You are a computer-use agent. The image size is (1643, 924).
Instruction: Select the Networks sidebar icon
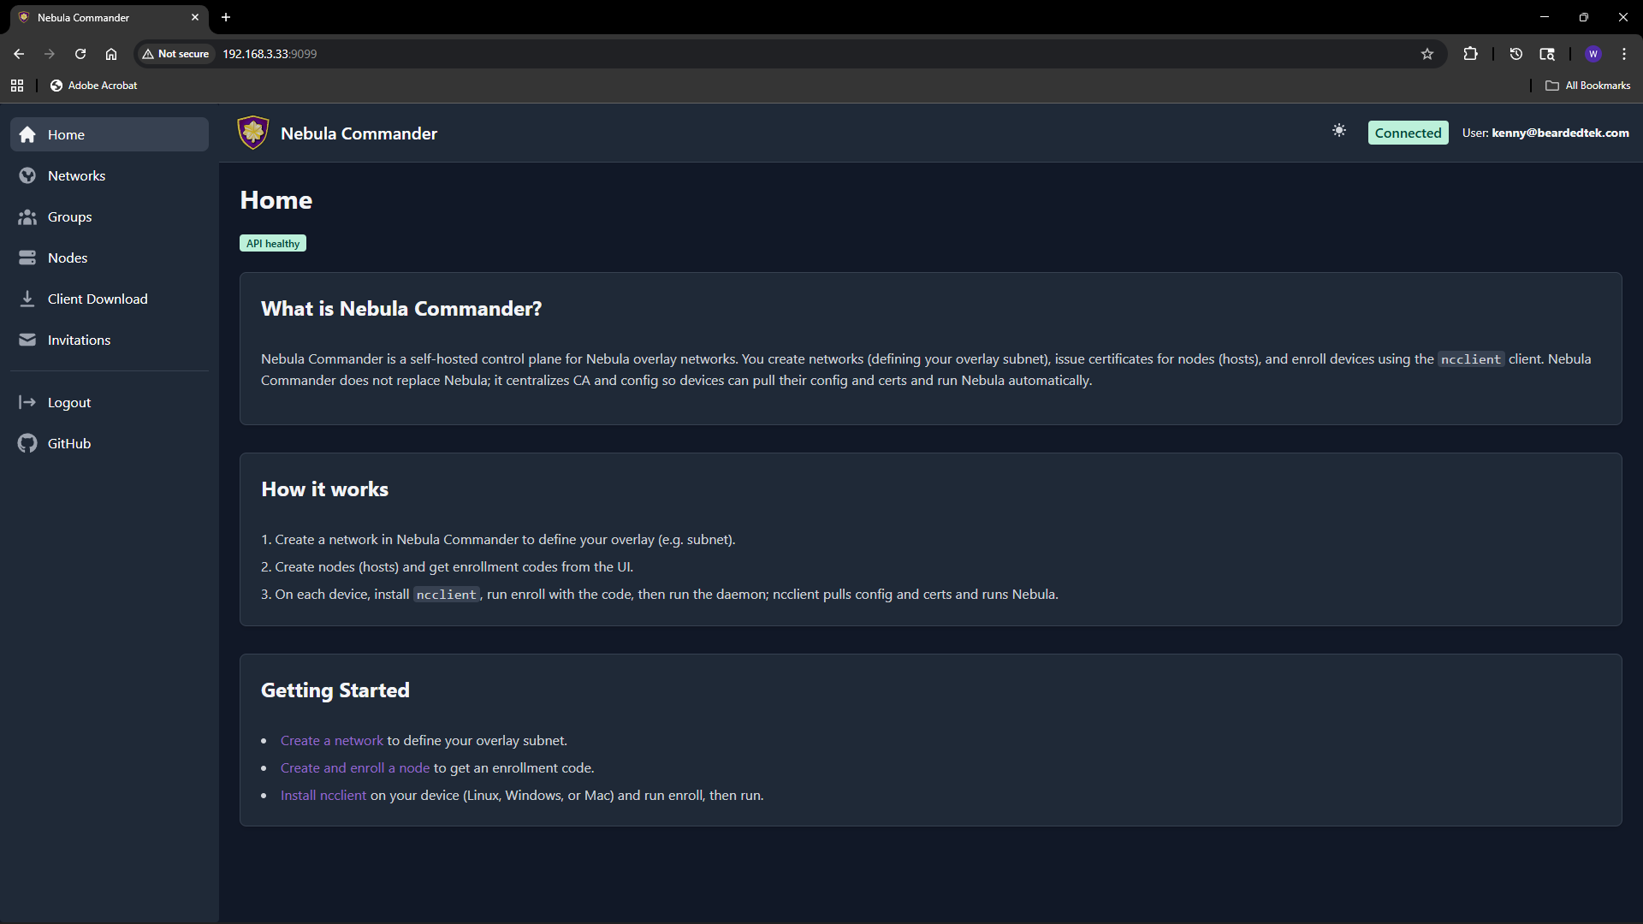pyautogui.click(x=27, y=175)
